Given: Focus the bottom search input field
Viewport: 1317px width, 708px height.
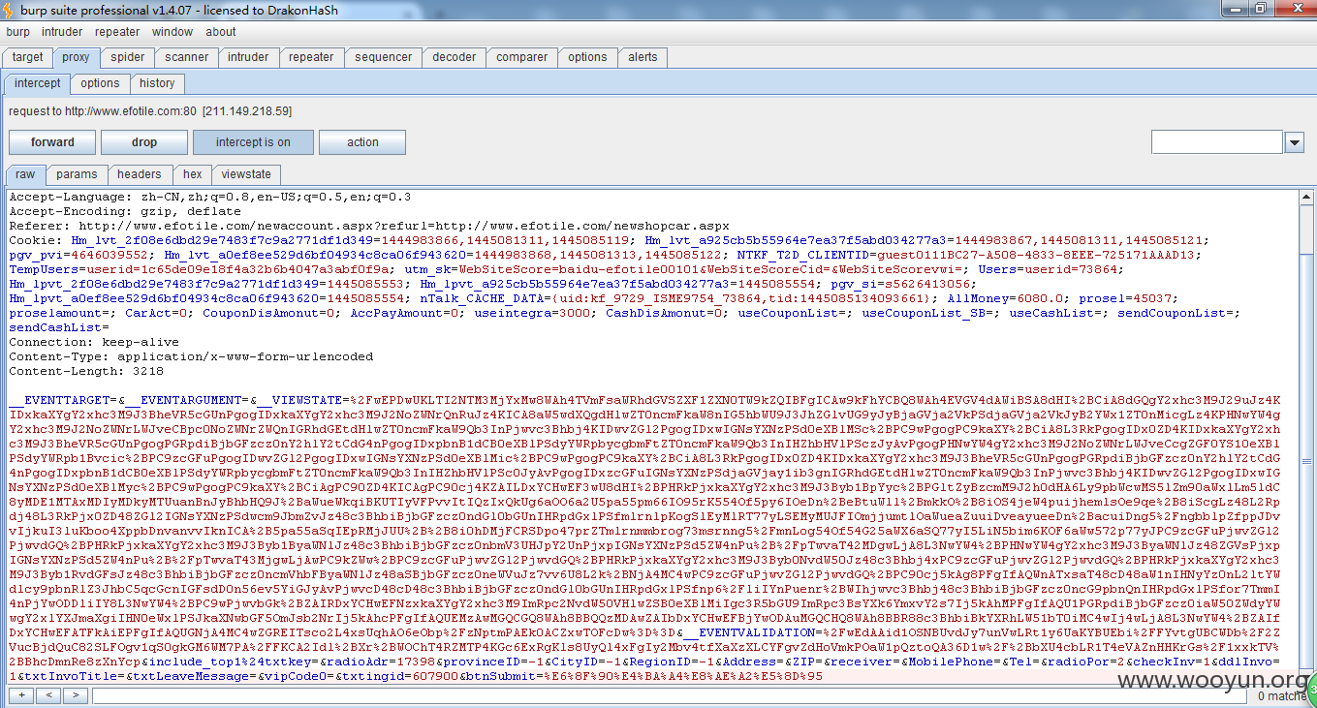Looking at the screenshot, I should [x=669, y=695].
